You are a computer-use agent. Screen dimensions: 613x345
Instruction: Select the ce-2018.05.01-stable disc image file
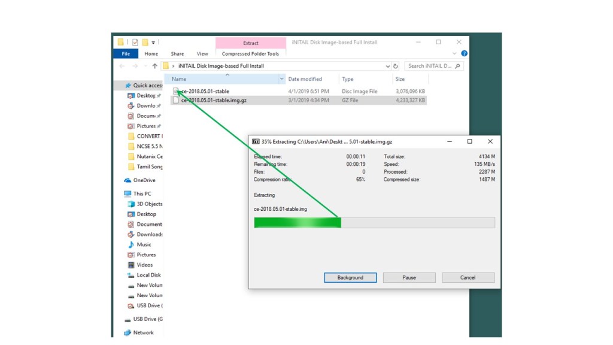(x=205, y=91)
